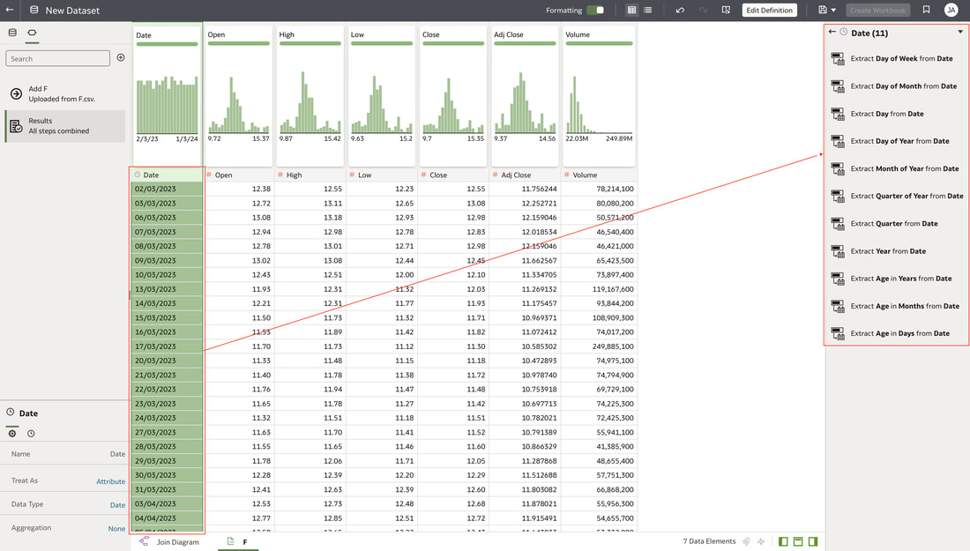Toggle the right panel layout icon
Image resolution: width=970 pixels, height=551 pixels.
pyautogui.click(x=813, y=541)
